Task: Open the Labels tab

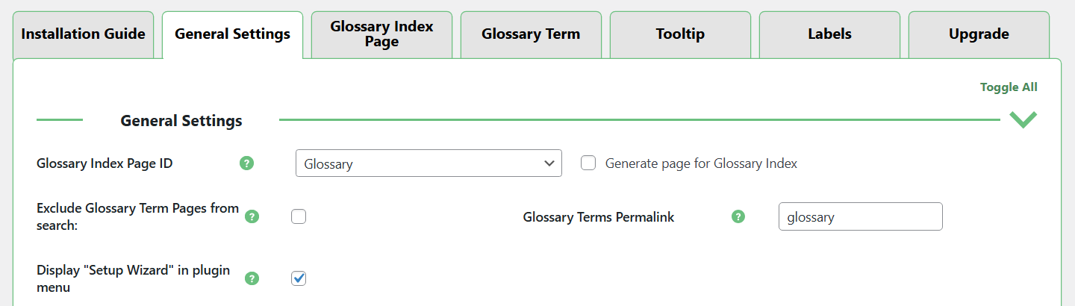Action: 829,34
